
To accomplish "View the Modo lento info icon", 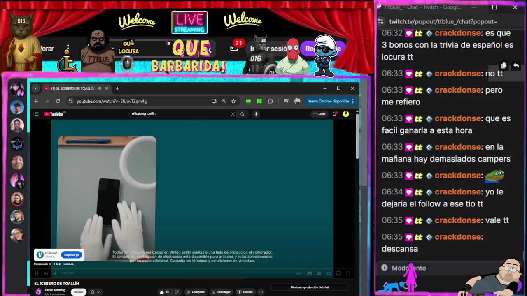I will 384,268.
